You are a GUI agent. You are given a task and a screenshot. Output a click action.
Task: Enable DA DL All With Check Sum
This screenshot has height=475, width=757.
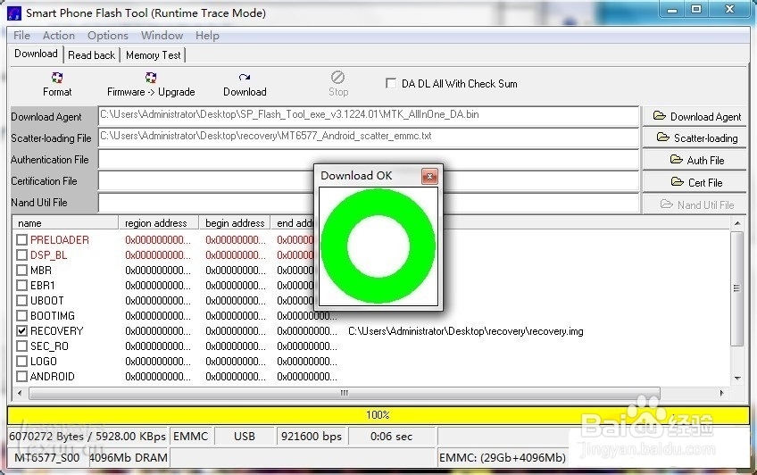coord(391,83)
